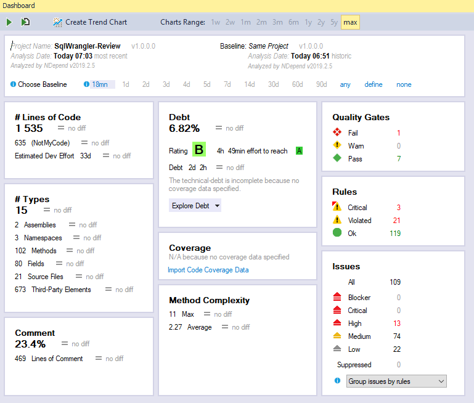Screen dimensions: 474x403
Task: Click the green Run Analysis play icon
Action: click(9, 22)
